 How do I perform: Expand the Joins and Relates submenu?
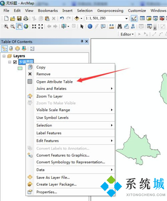coord(75,88)
